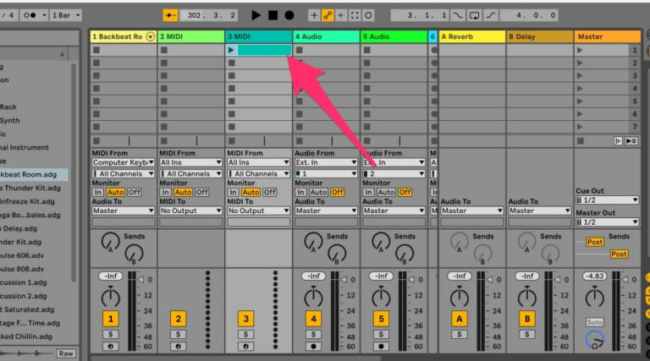This screenshot has height=361, width=650.
Task: Launch Master scene 1
Action: coord(580,50)
